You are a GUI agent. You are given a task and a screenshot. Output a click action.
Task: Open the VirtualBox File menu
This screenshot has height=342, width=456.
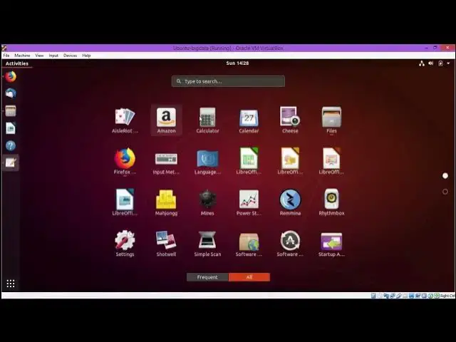6,56
